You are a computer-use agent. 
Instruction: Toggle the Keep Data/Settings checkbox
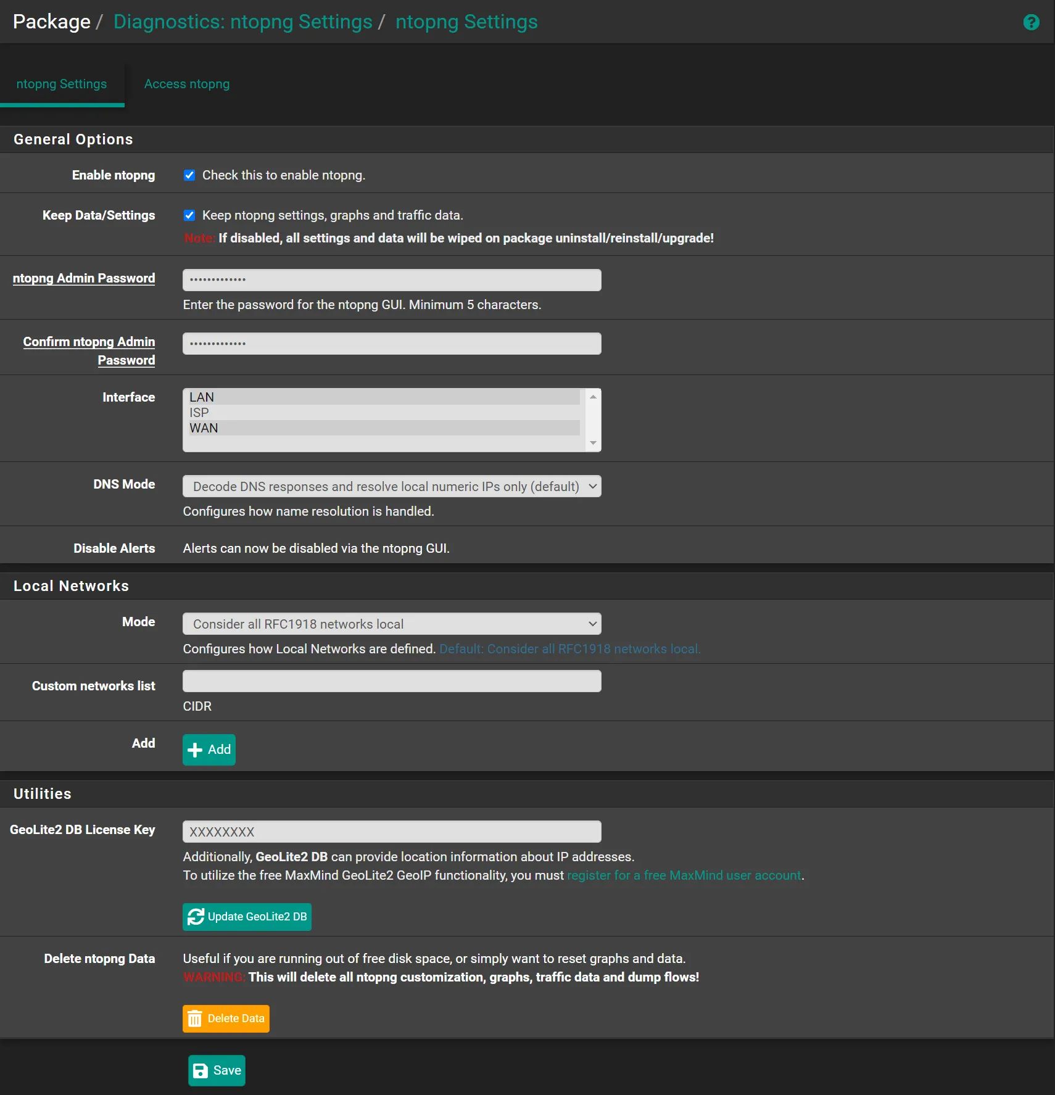click(189, 215)
